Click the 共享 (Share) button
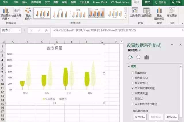Screen dimensions: 184x122 tap(176, 2)
